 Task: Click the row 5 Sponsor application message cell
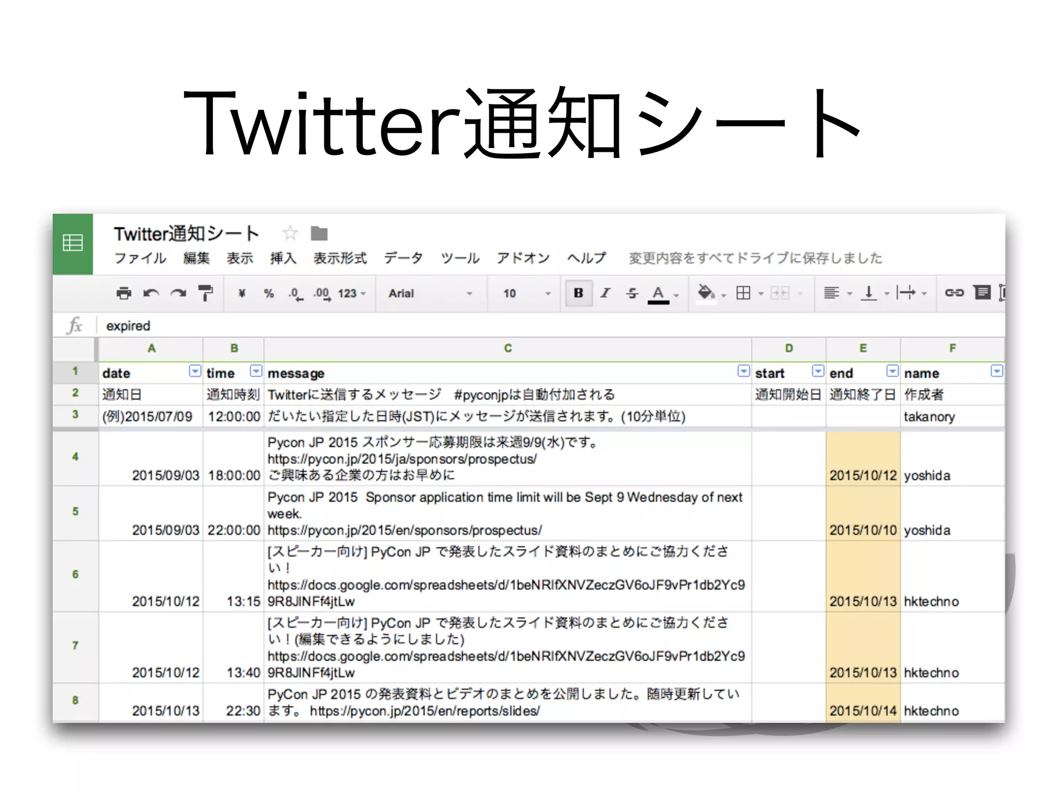point(508,513)
